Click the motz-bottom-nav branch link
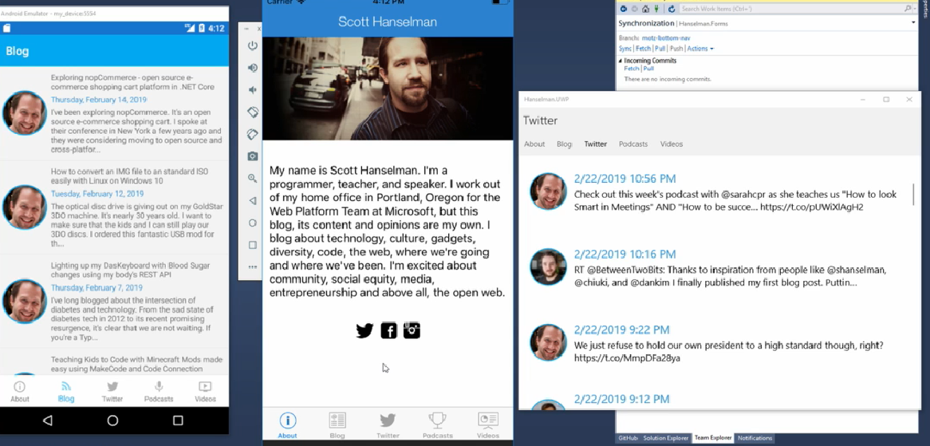930x446 pixels. point(666,38)
